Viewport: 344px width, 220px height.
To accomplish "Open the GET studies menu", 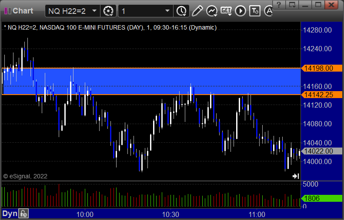I will click(226, 11).
